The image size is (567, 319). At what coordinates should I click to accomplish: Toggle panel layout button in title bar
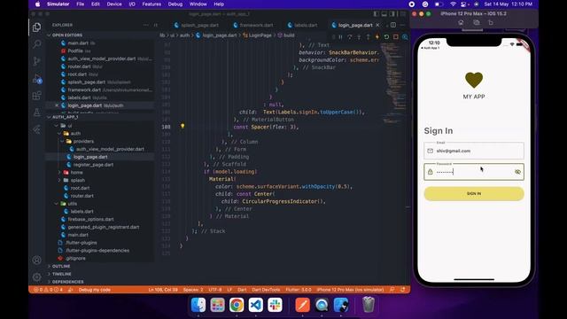384,14
